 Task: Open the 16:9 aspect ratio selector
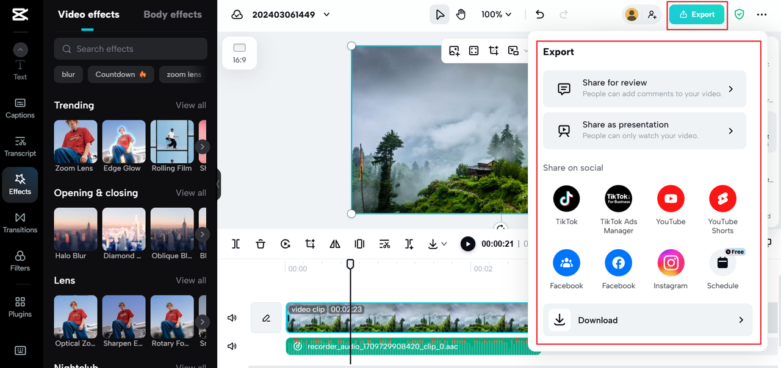[x=239, y=52]
